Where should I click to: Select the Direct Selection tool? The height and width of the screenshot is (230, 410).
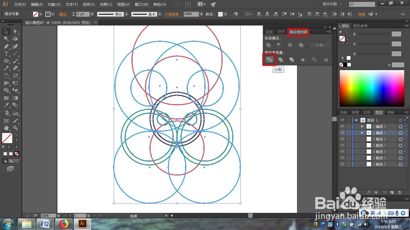(15, 32)
